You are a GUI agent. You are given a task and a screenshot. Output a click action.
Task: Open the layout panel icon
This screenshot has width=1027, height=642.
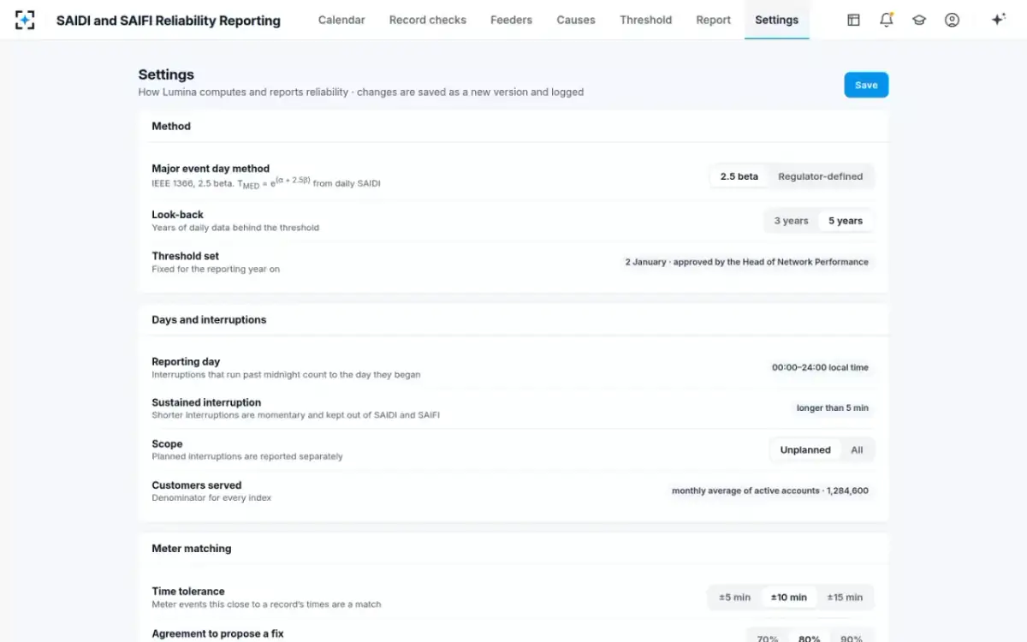click(x=853, y=20)
